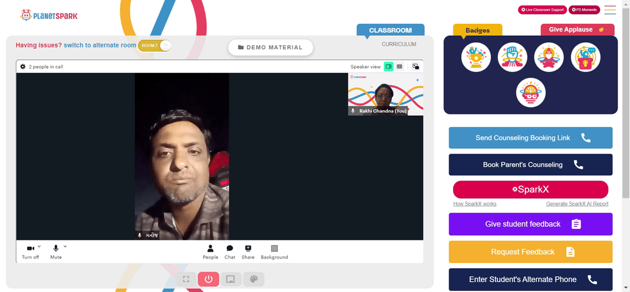
Task: Mute the microphone
Action: (x=56, y=252)
